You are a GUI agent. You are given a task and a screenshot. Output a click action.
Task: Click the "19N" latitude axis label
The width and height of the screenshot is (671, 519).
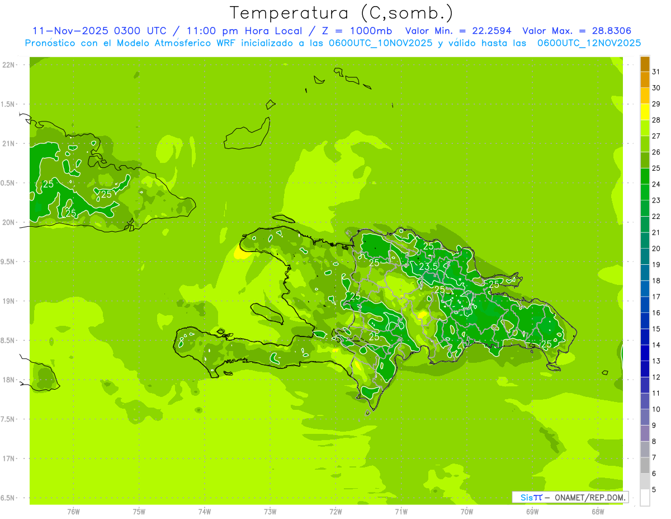(9, 301)
